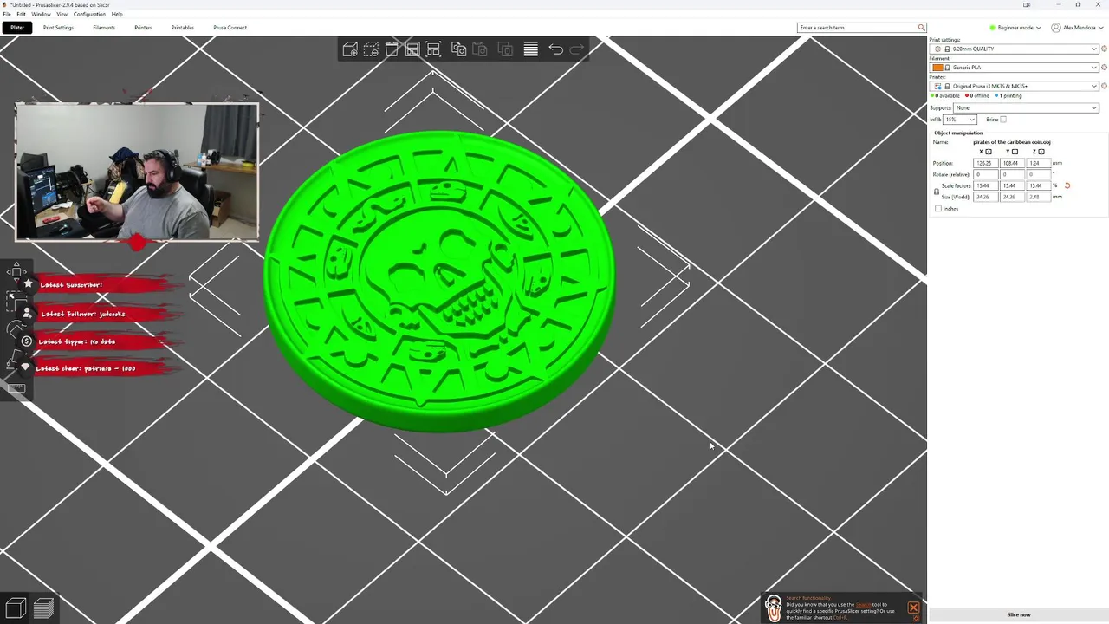Click the Position X value field

[x=985, y=163]
